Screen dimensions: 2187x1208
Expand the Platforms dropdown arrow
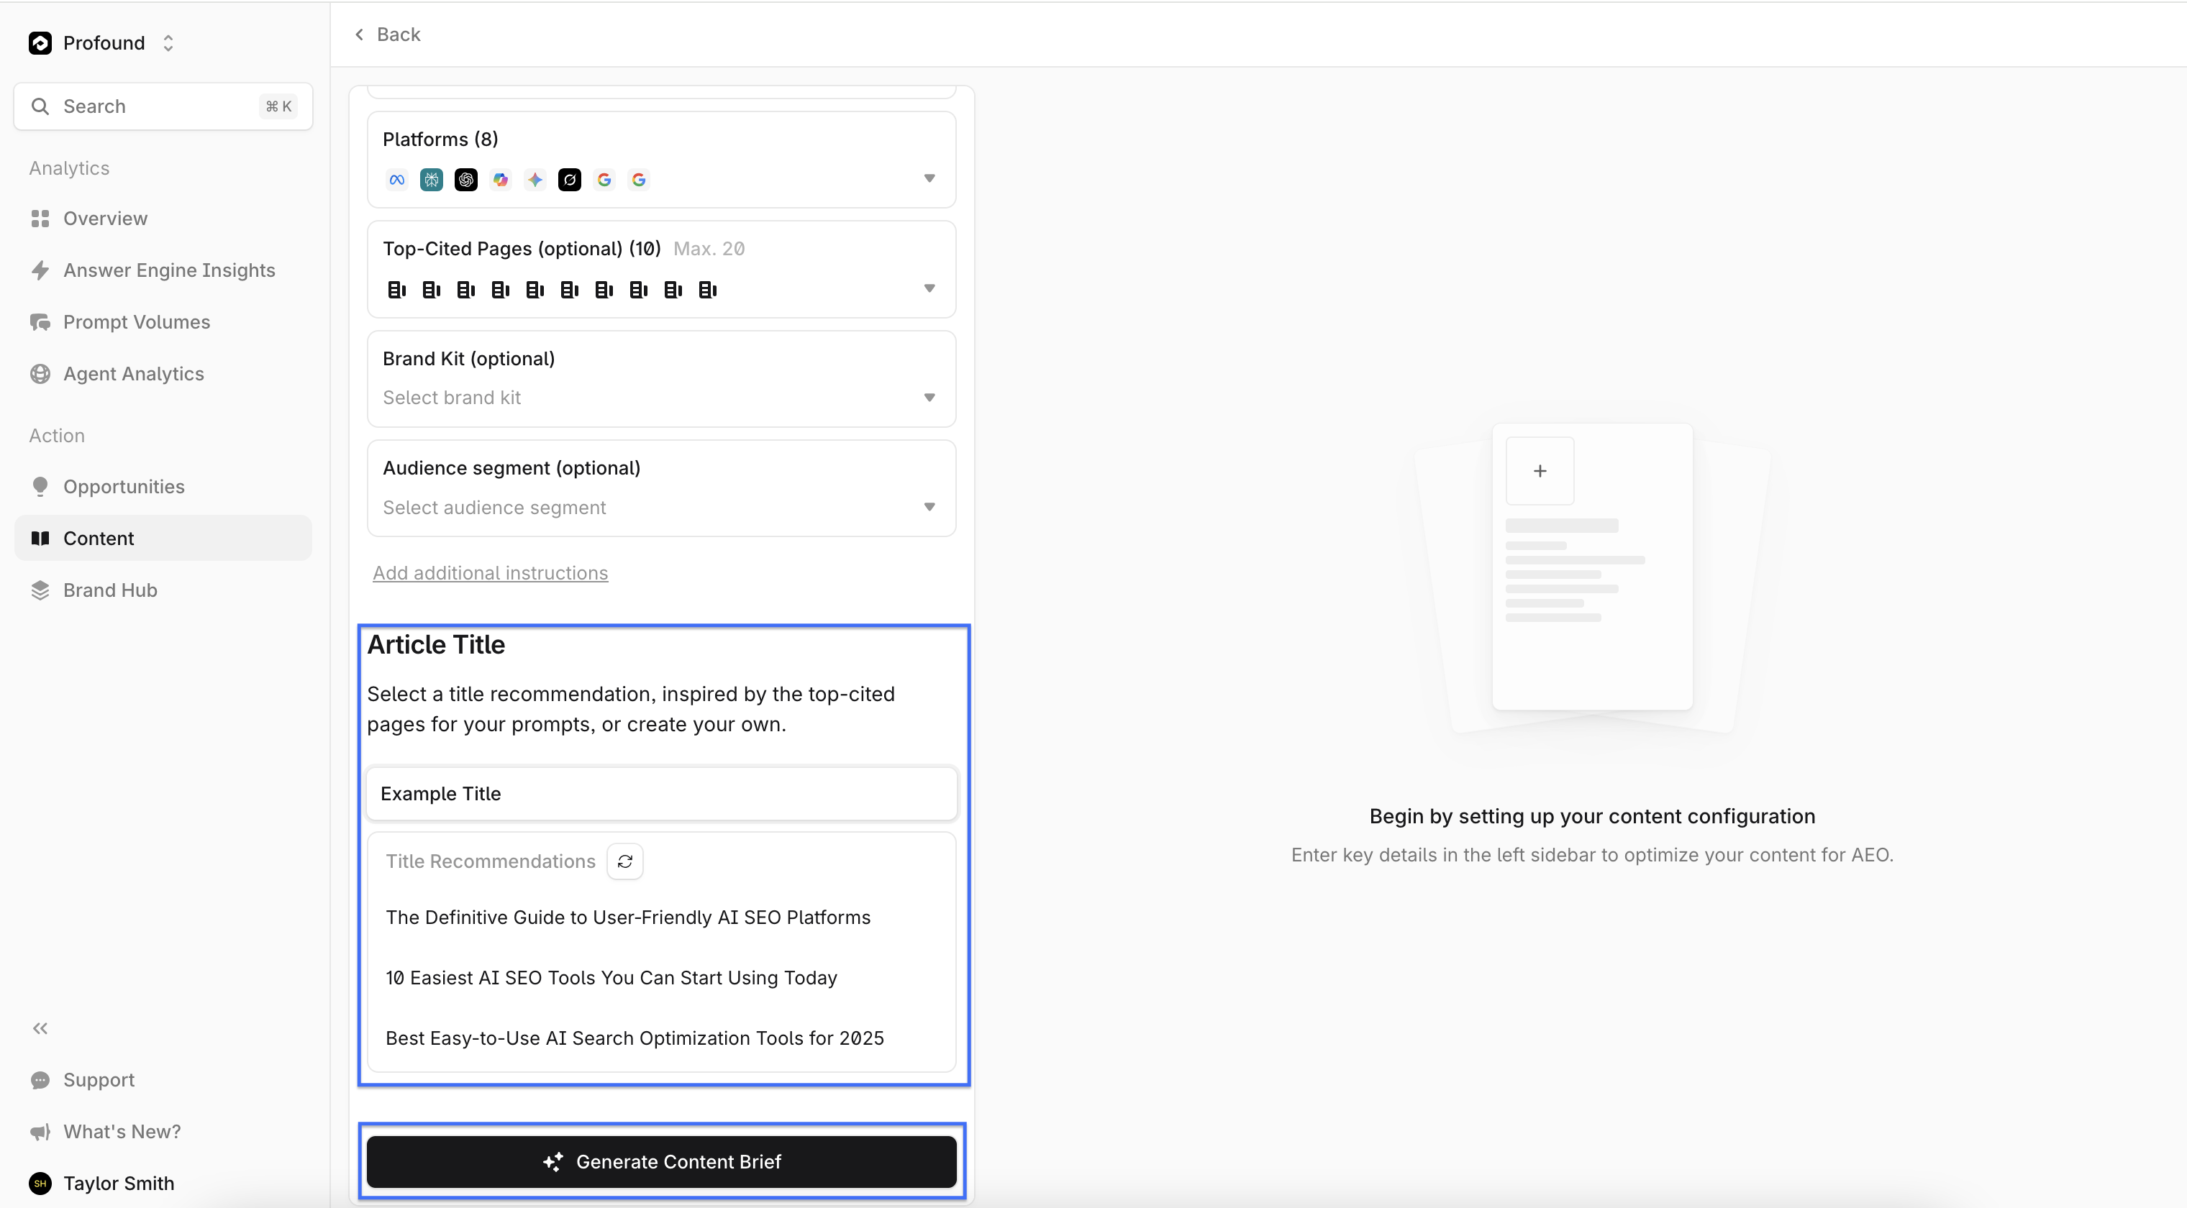[x=929, y=179]
